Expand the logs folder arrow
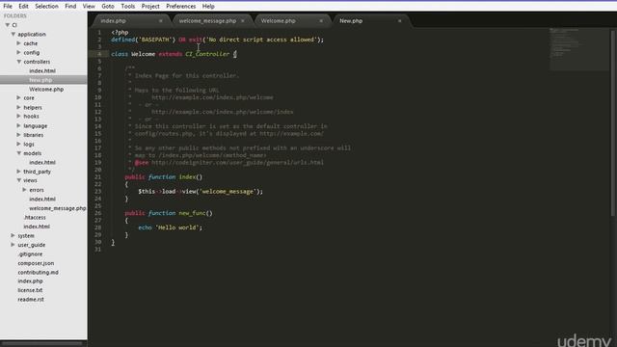The height and width of the screenshot is (347, 617). [18, 144]
